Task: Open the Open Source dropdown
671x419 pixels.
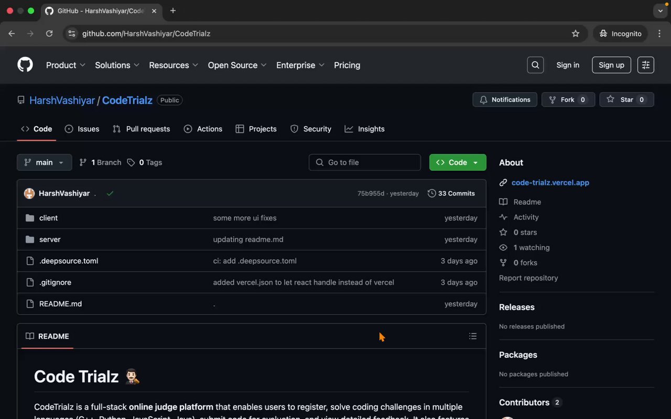Action: (237, 65)
